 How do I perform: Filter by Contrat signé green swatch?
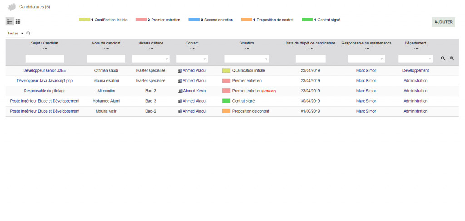(307, 20)
